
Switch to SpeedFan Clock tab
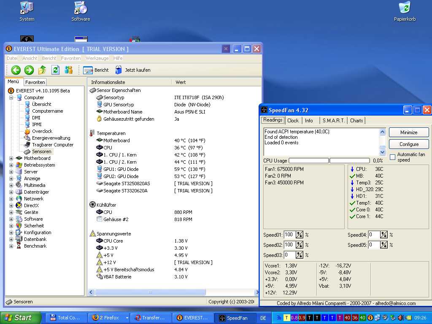click(293, 121)
